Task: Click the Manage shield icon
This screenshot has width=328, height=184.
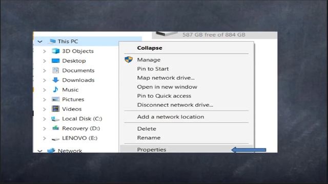Action: [x=129, y=59]
